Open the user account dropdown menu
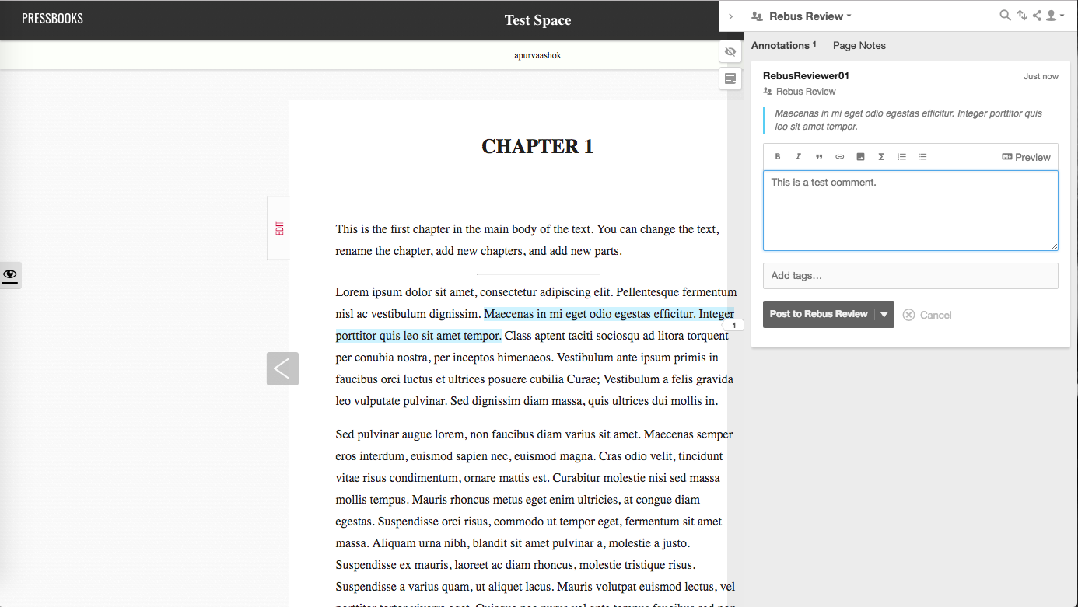 click(1054, 16)
